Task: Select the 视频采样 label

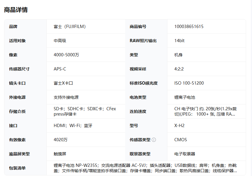Action: [138, 69]
